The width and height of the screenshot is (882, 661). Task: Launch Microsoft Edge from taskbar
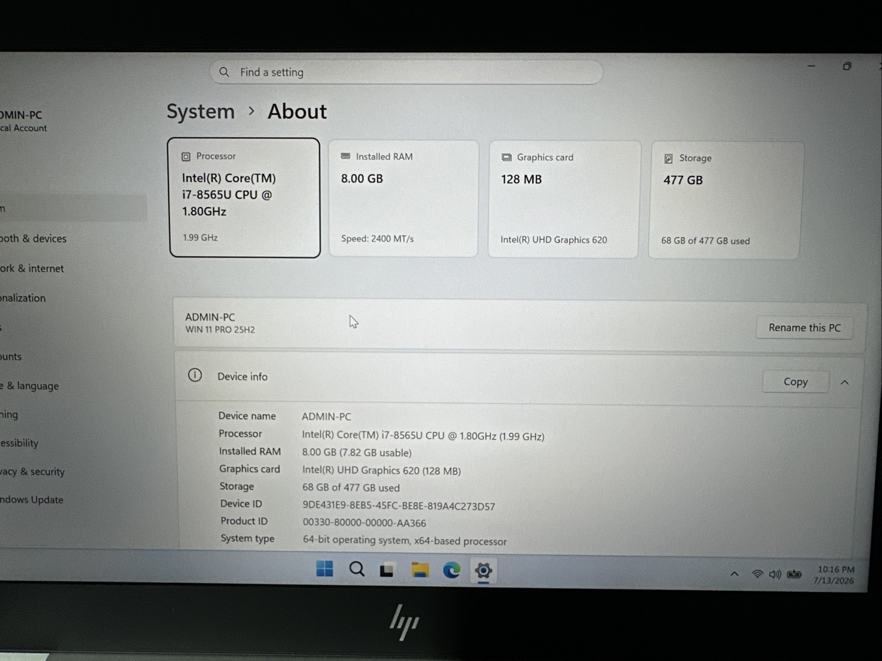coord(452,570)
